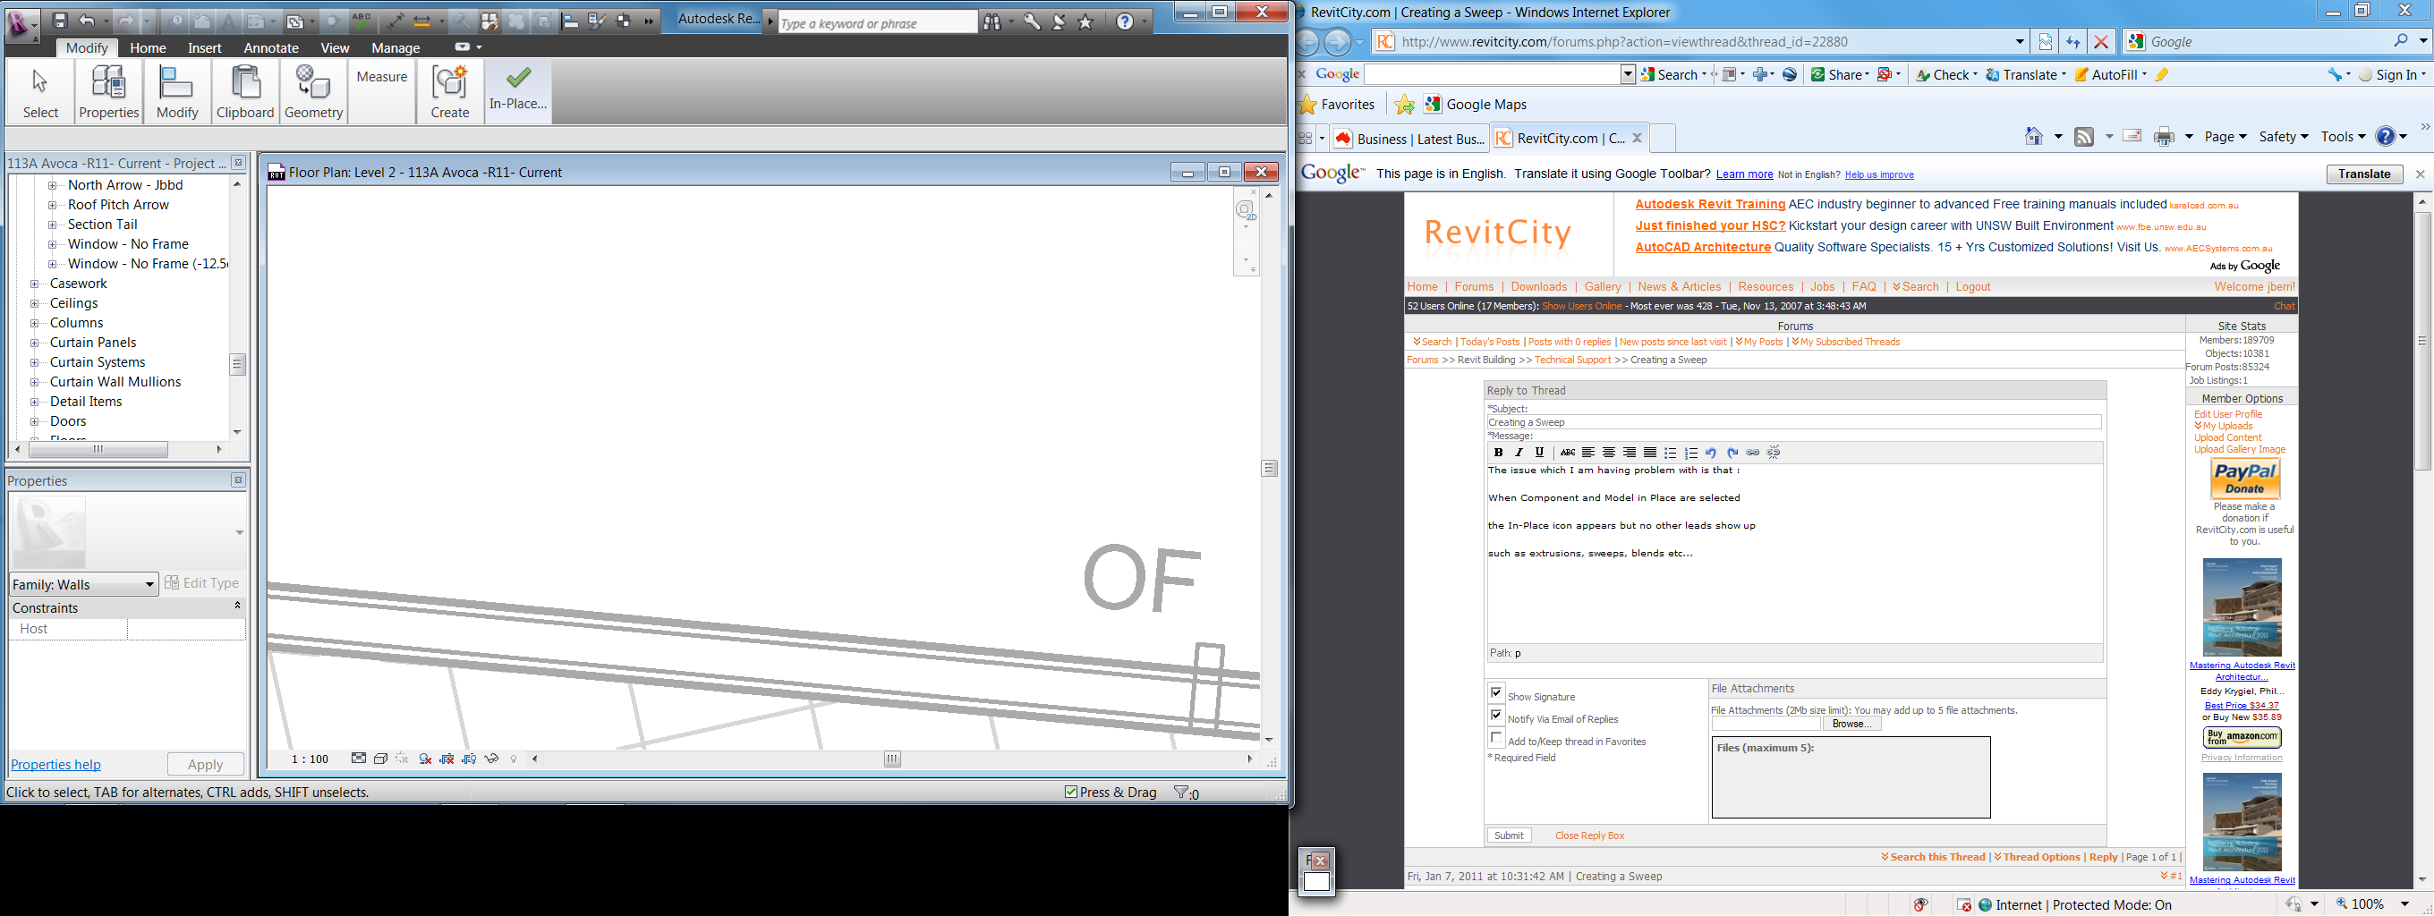
Task: Click the Spelling check ABC icon in Revit
Action: coord(361,21)
